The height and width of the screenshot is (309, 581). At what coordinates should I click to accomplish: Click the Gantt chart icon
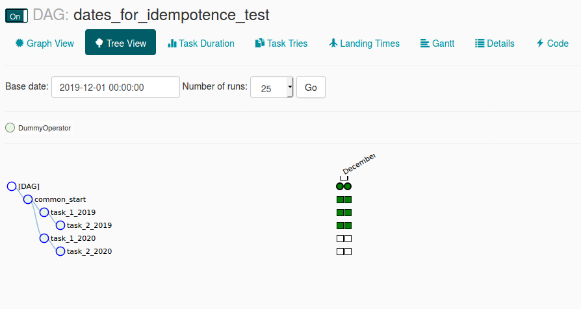(424, 43)
